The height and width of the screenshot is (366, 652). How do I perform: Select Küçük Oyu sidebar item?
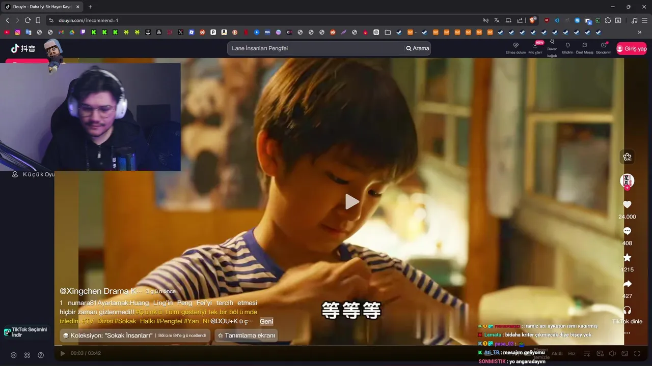[x=34, y=174]
